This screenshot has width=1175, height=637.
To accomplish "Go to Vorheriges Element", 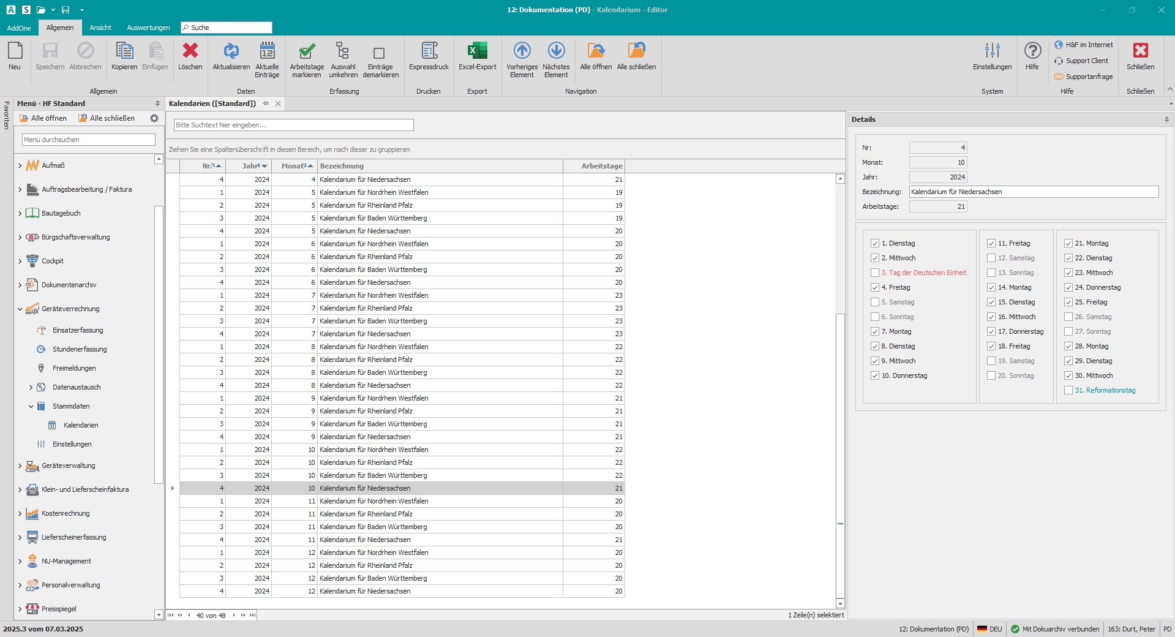I will (522, 51).
